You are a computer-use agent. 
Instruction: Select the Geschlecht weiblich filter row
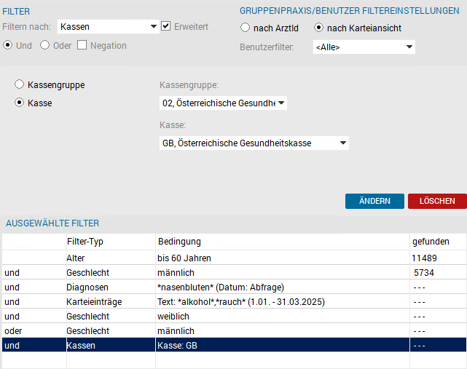pos(234,316)
